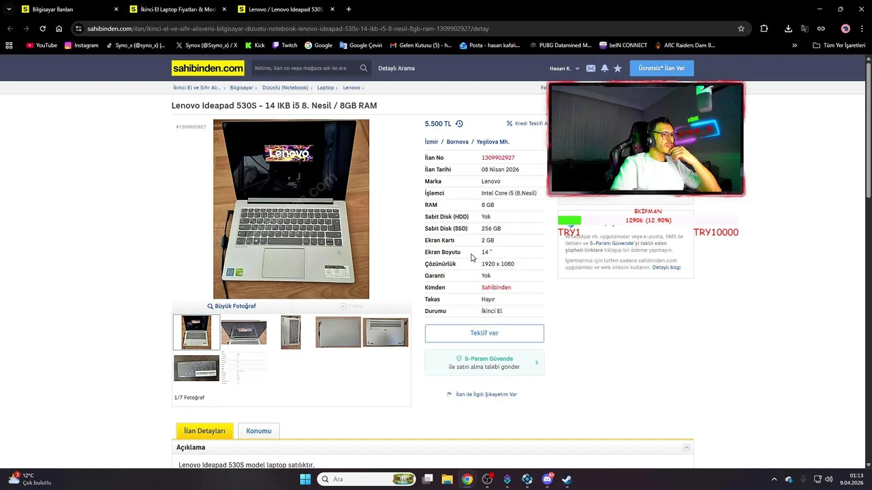Click the volume icon in system tray
872x490 pixels.
click(x=829, y=479)
